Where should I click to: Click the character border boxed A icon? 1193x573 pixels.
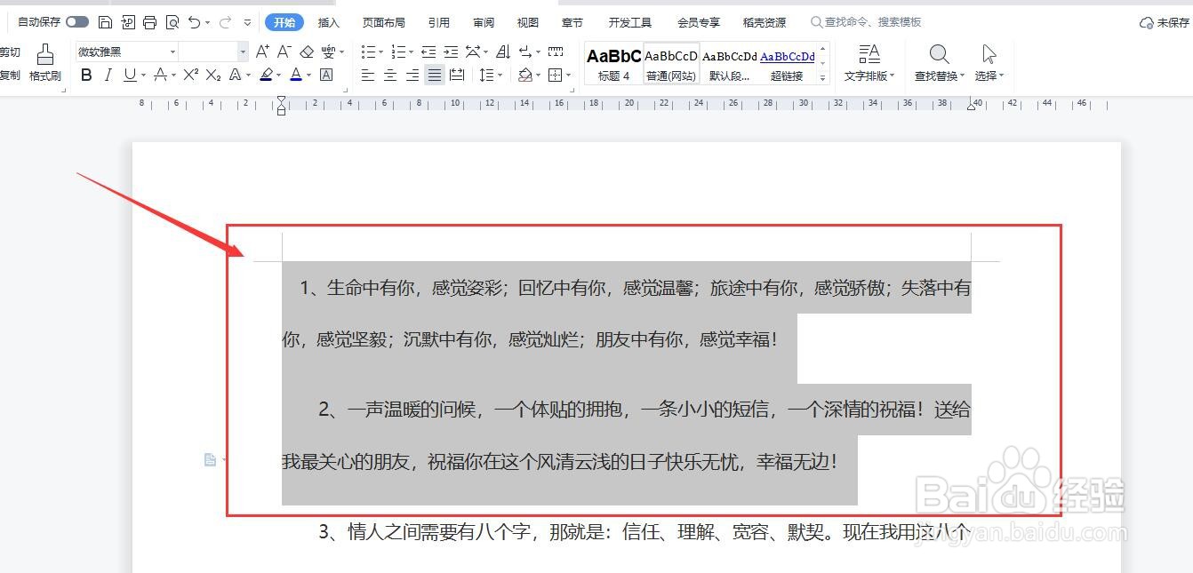tap(326, 76)
